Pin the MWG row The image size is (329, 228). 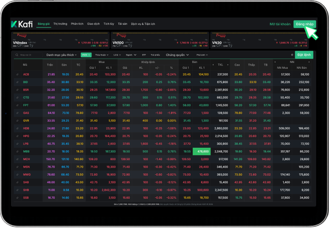pyautogui.click(x=17, y=175)
